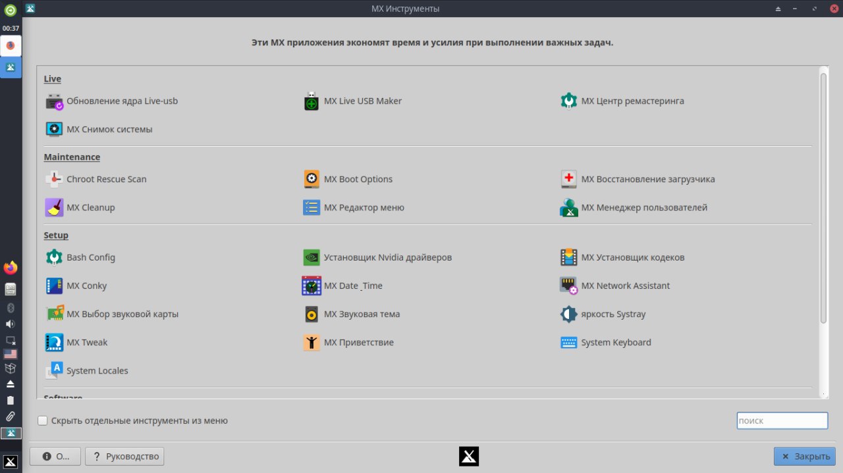Screen dimensions: 843x473
Task: Launch Firefox from the side panel
Action: click(x=10, y=268)
